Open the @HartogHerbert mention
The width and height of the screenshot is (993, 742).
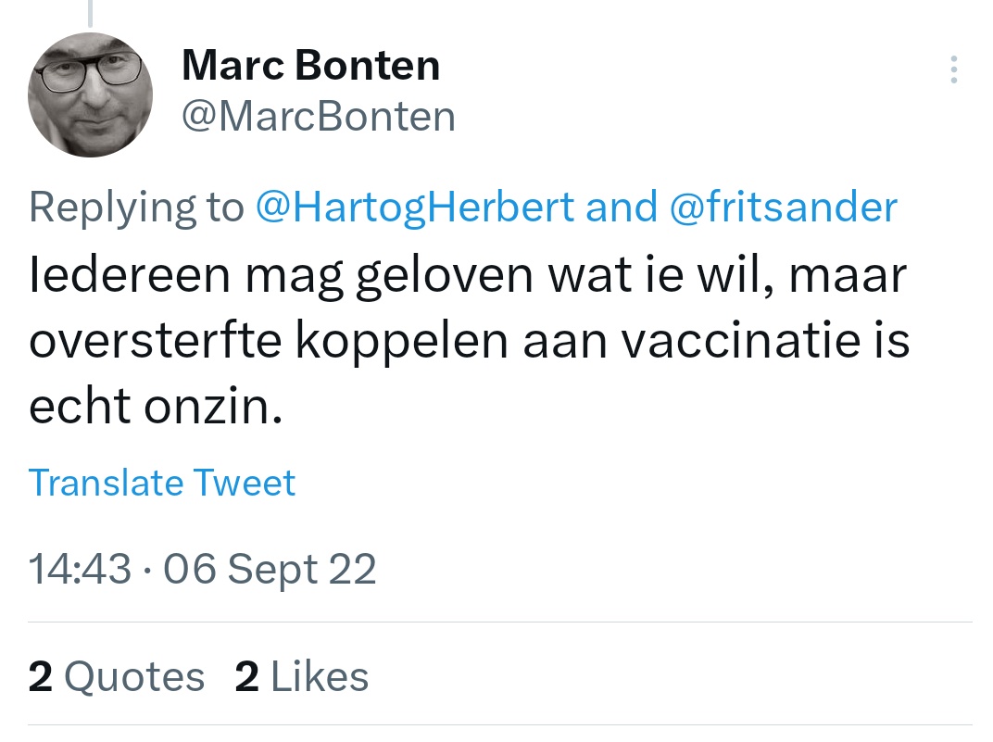(x=414, y=208)
